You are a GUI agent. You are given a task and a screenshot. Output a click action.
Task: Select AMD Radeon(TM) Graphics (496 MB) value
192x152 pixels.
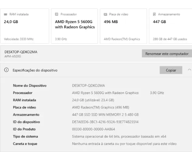click(101, 107)
